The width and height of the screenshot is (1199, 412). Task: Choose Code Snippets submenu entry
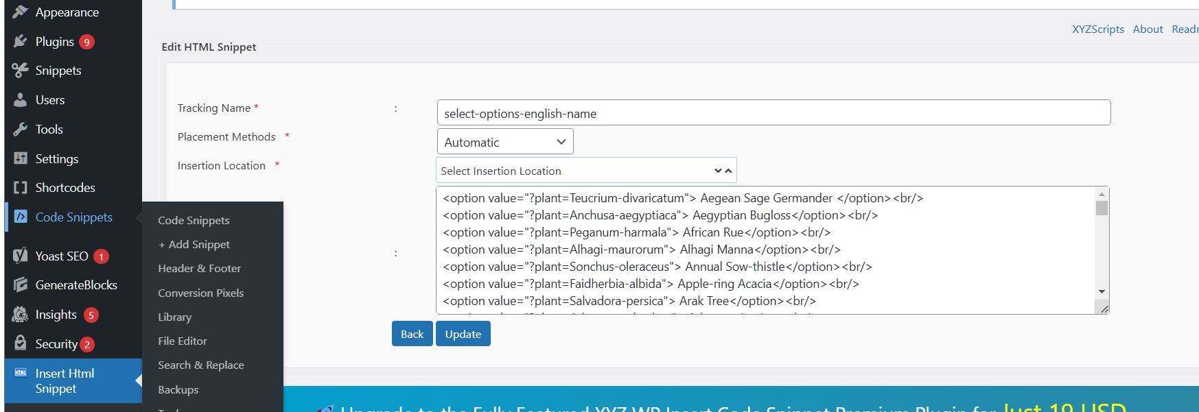[x=194, y=220]
